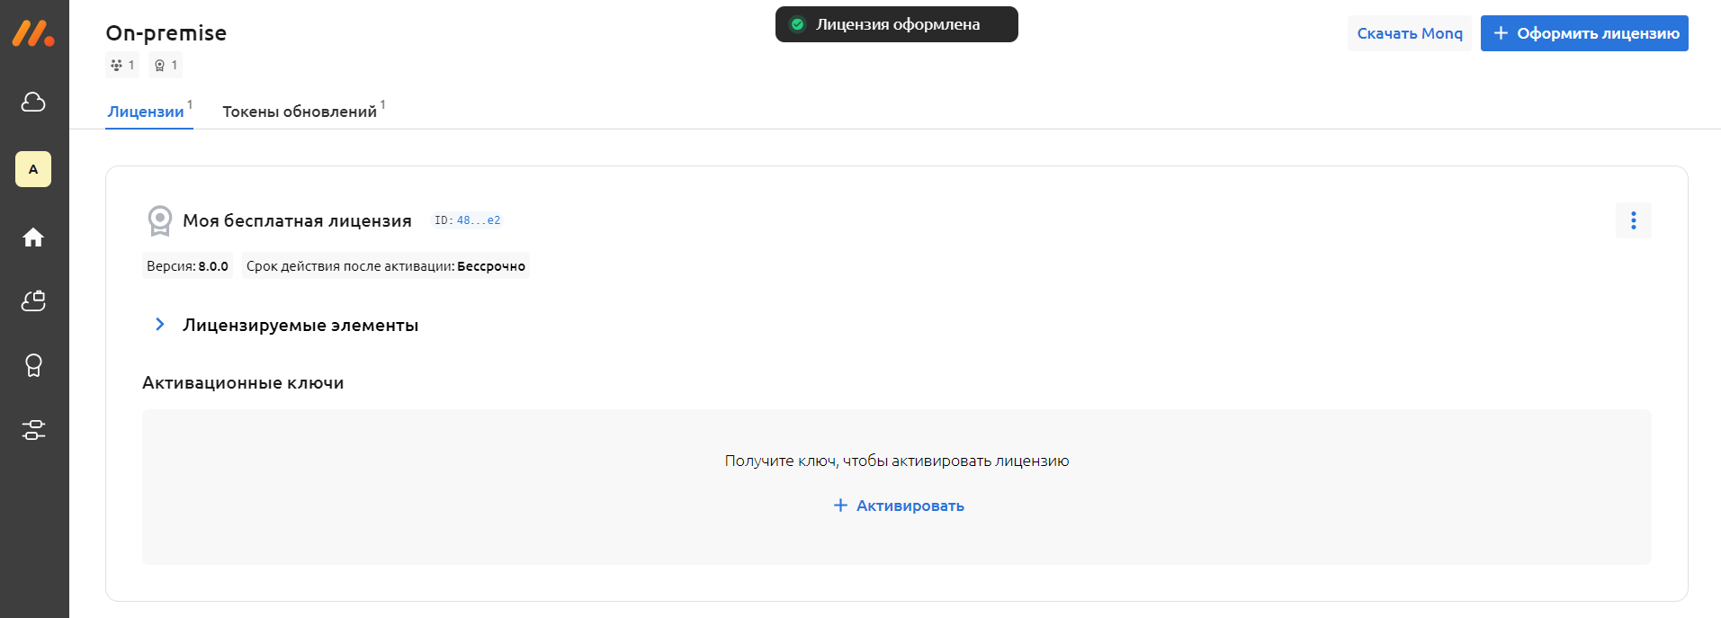Screen dimensions: 1721x618
Task: Click the Скачать Monq button
Action: click(1409, 33)
